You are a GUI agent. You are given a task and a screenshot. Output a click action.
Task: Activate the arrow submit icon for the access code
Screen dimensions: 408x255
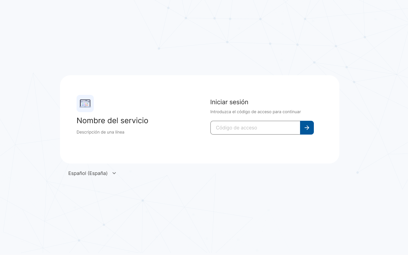point(307,128)
